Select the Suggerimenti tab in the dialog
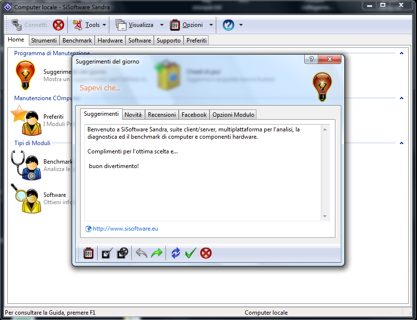 (102, 114)
